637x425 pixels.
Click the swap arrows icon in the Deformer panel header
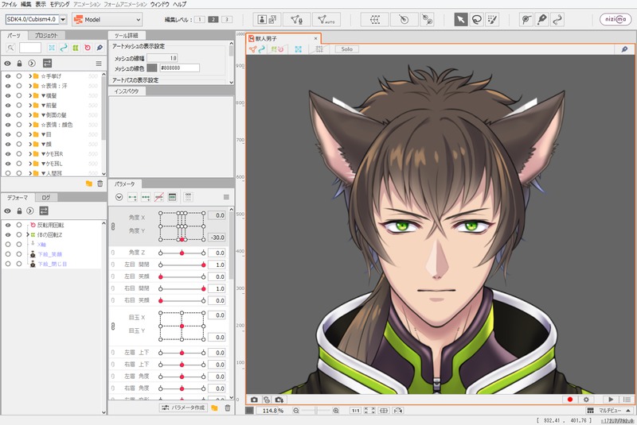pyautogui.click(x=44, y=211)
